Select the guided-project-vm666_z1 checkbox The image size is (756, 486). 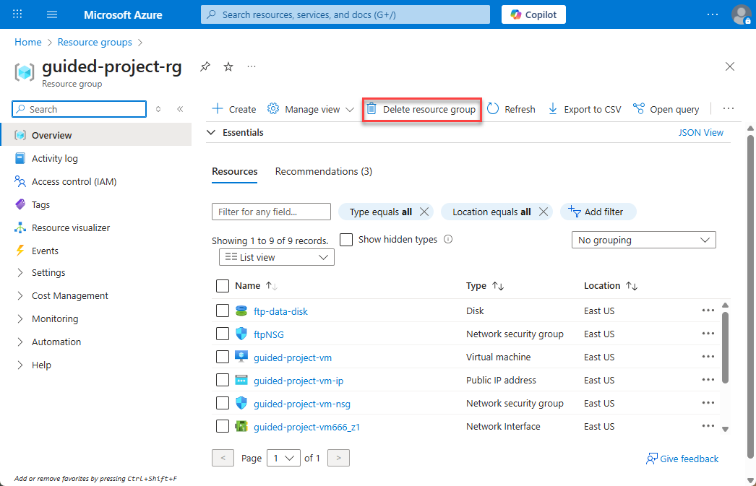223,426
